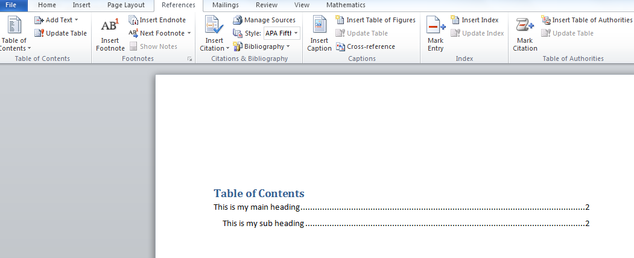Click Insert Index button
The width and height of the screenshot is (634, 258).
tap(475, 20)
